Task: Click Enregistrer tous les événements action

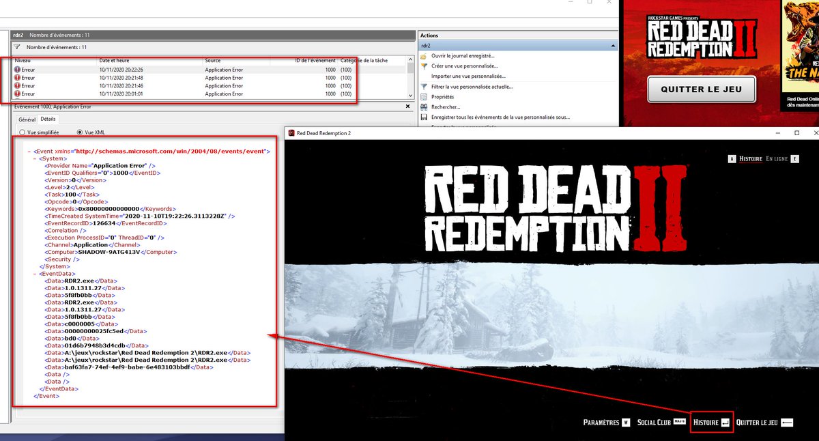Action: point(500,117)
